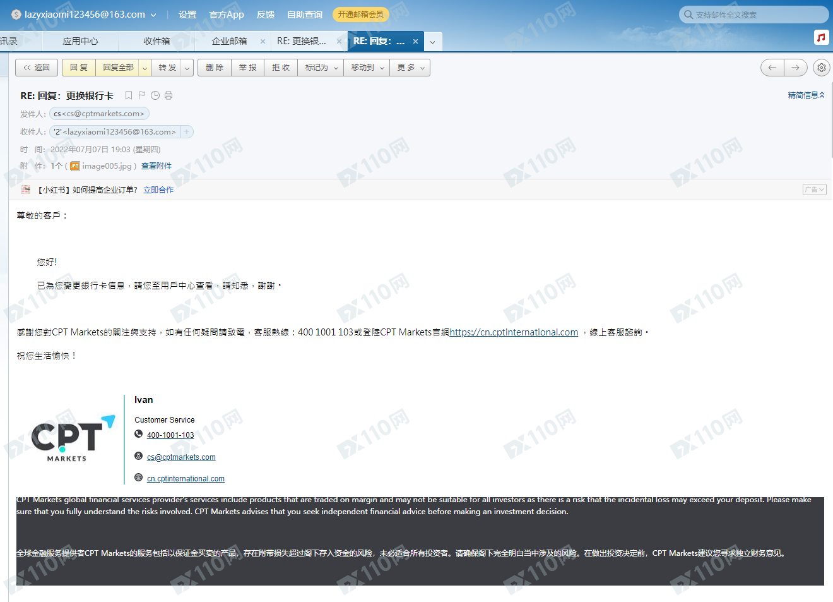Open 官方App in top menu

click(x=227, y=15)
